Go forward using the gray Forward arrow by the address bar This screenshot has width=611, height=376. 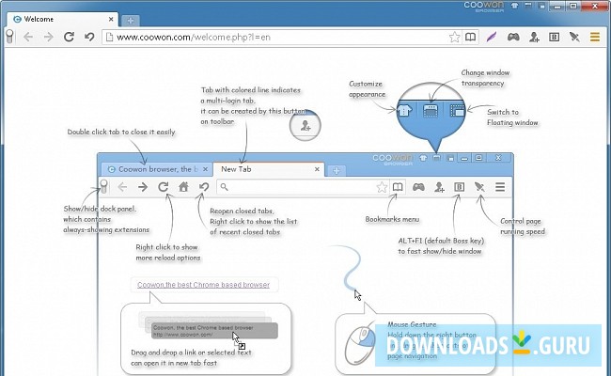coord(48,37)
